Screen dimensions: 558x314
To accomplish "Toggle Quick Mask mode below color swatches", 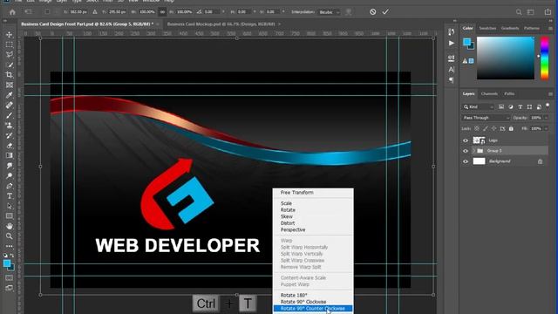I will 10,278.
